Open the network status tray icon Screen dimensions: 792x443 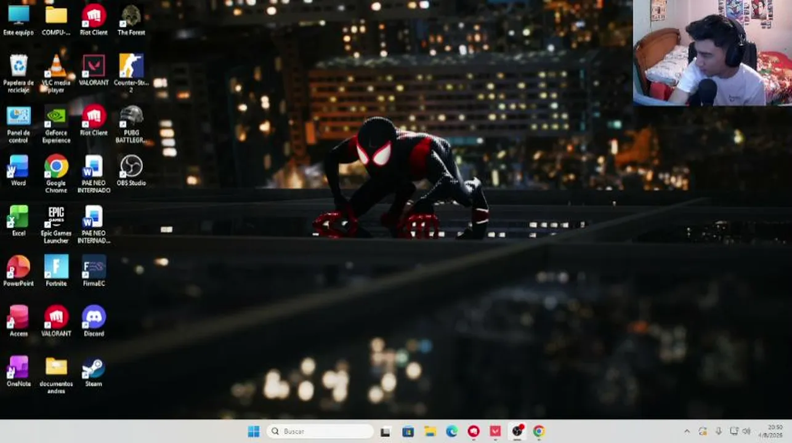[733, 431]
